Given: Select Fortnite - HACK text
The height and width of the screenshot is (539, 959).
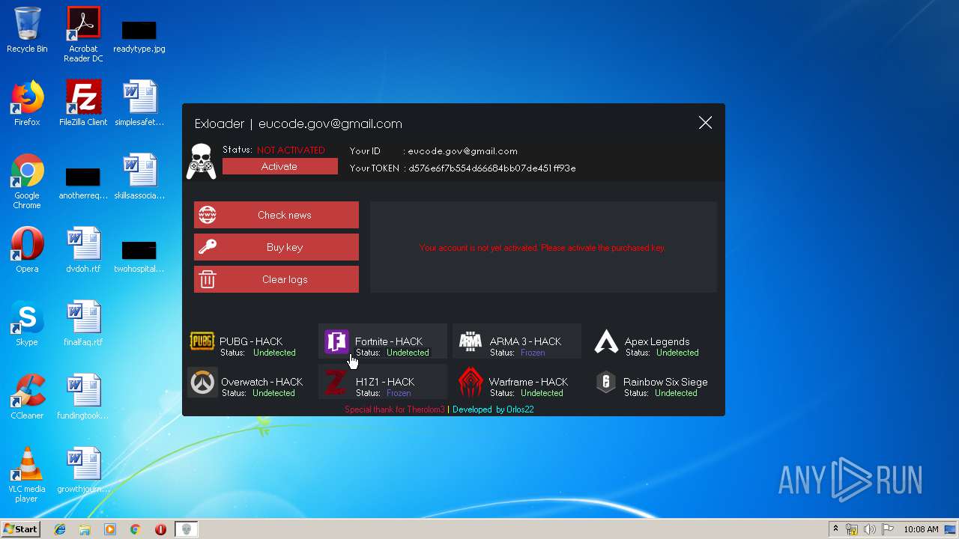Looking at the screenshot, I should click(x=389, y=341).
